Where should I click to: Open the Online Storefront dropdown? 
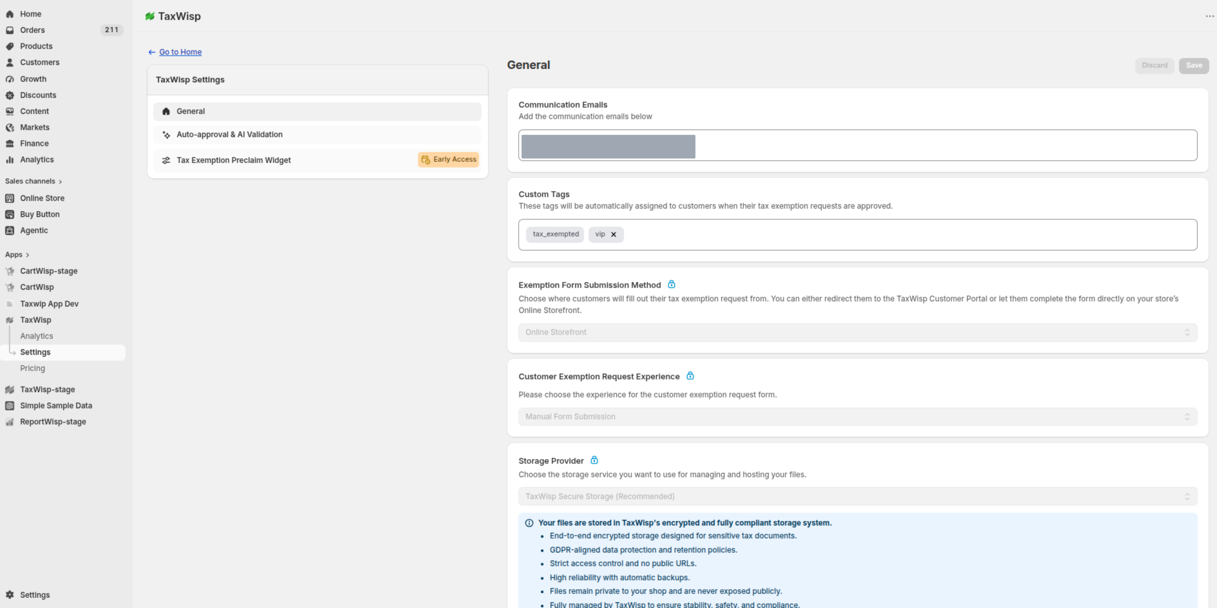[857, 333]
